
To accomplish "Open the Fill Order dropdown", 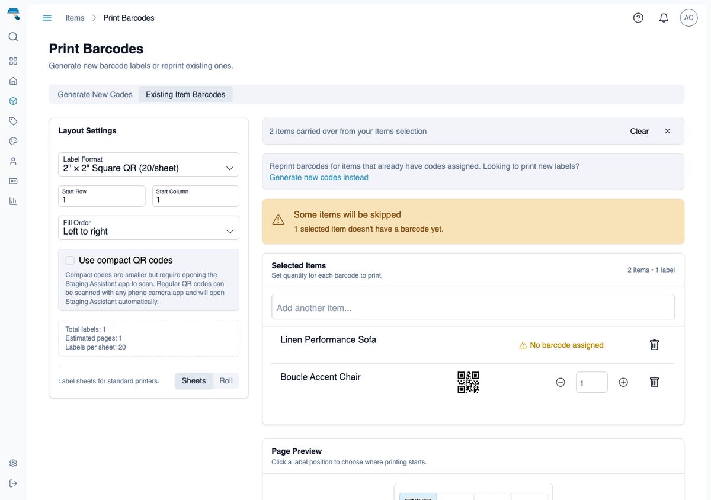I will tap(149, 227).
